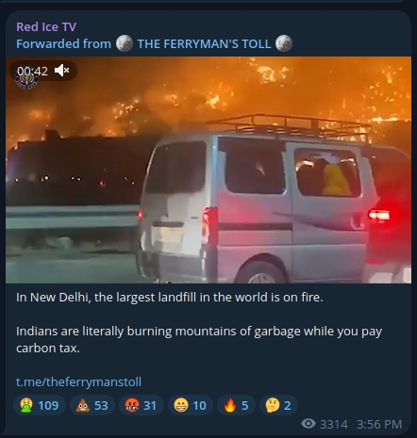Follow the t.me/theferrymanstoll link
Screen dimensions: 417x438
coord(78,381)
